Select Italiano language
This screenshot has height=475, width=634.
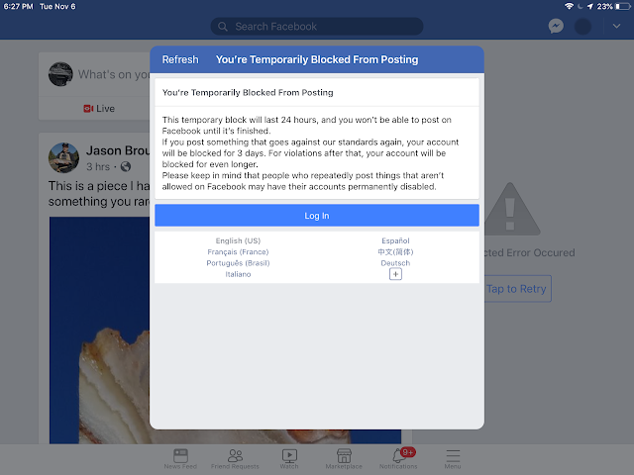[x=238, y=274]
